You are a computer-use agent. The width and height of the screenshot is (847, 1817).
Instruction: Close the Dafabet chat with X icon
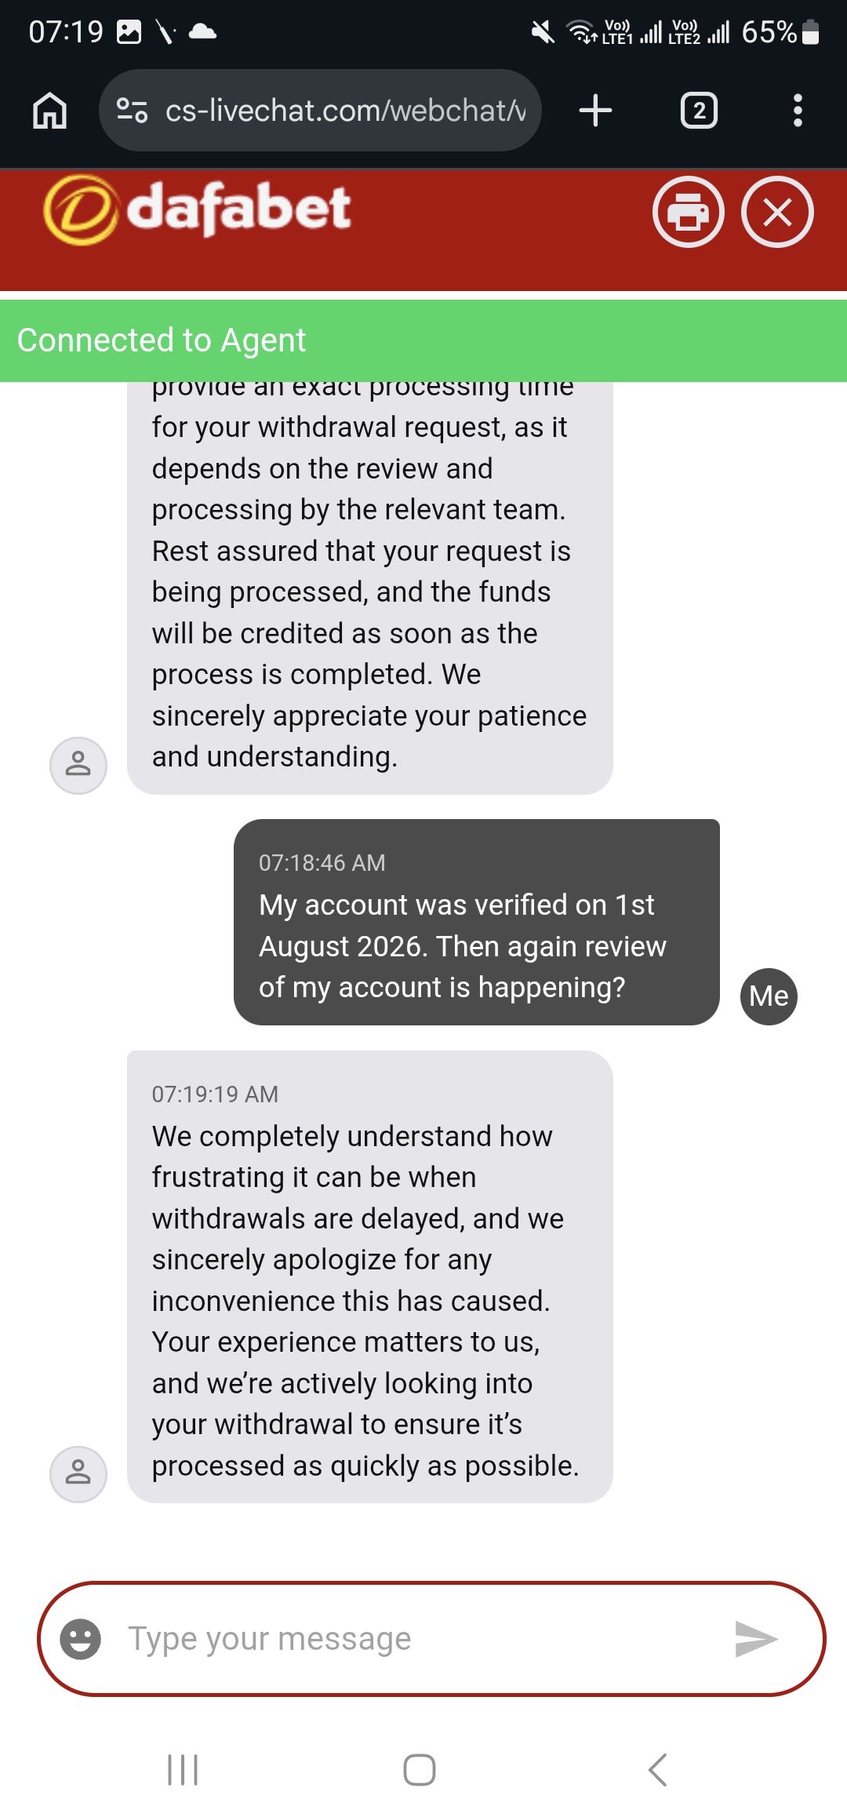pos(777,212)
